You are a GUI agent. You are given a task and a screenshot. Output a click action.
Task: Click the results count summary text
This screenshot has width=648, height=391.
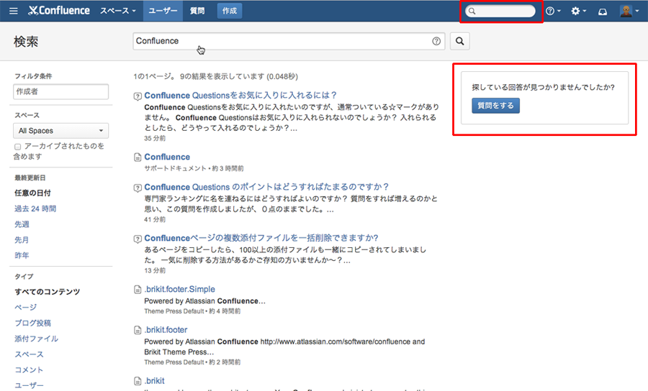click(215, 76)
